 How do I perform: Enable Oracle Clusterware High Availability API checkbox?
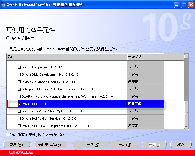click(19, 126)
